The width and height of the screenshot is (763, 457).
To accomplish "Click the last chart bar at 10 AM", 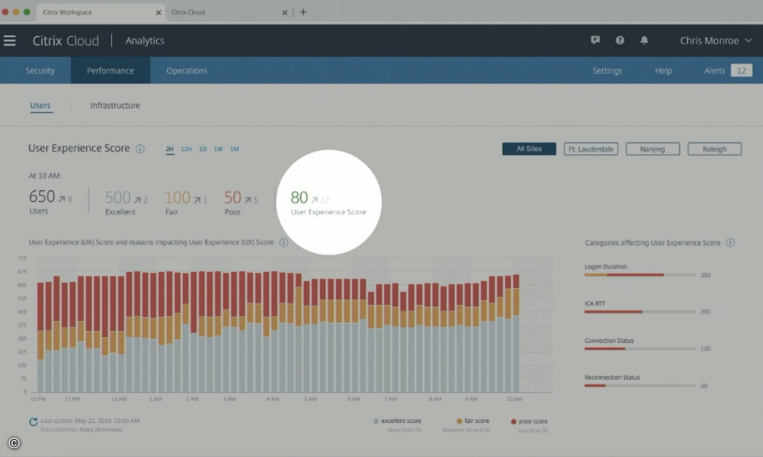I will coord(516,333).
